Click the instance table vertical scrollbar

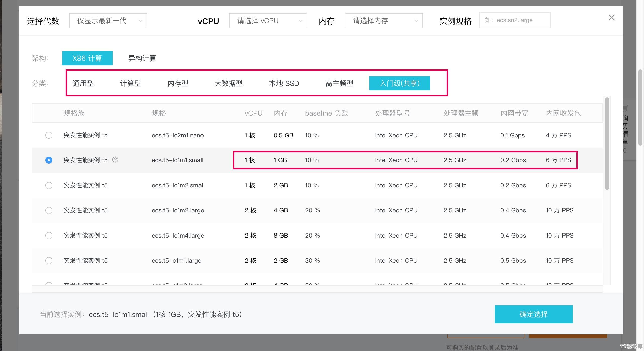607,144
